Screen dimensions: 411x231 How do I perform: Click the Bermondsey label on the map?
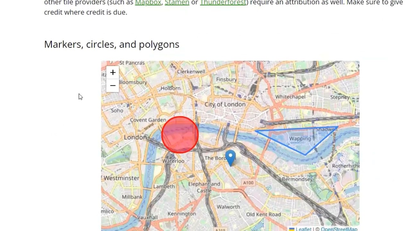(297, 179)
